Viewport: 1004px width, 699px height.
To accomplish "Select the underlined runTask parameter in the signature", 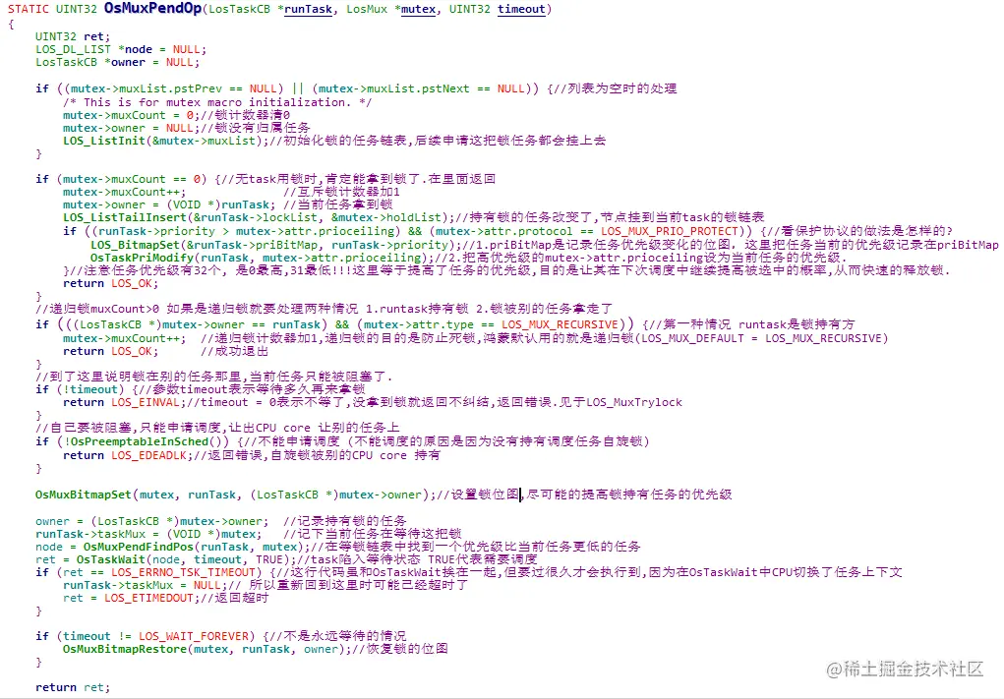I will click(308, 9).
